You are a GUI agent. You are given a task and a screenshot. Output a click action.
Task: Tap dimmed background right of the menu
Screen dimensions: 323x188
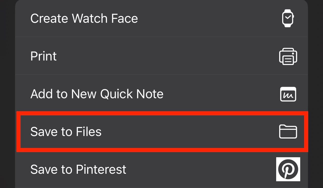[315, 75]
